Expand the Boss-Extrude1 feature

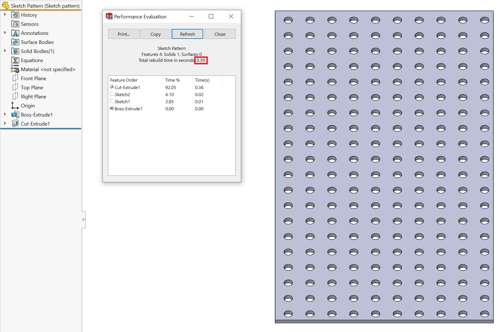pyautogui.click(x=5, y=114)
